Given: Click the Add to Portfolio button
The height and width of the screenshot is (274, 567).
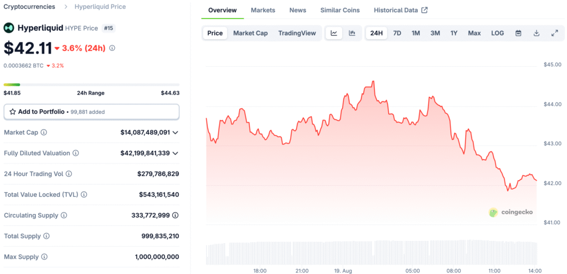Looking at the screenshot, I should click(91, 112).
